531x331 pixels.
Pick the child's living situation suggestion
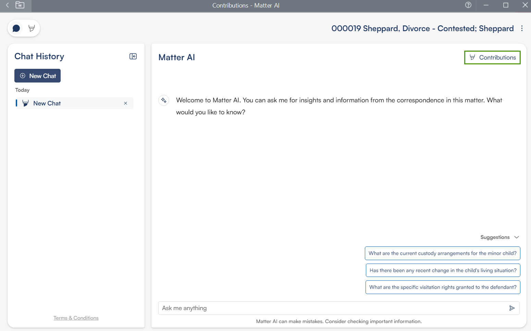[443, 270]
